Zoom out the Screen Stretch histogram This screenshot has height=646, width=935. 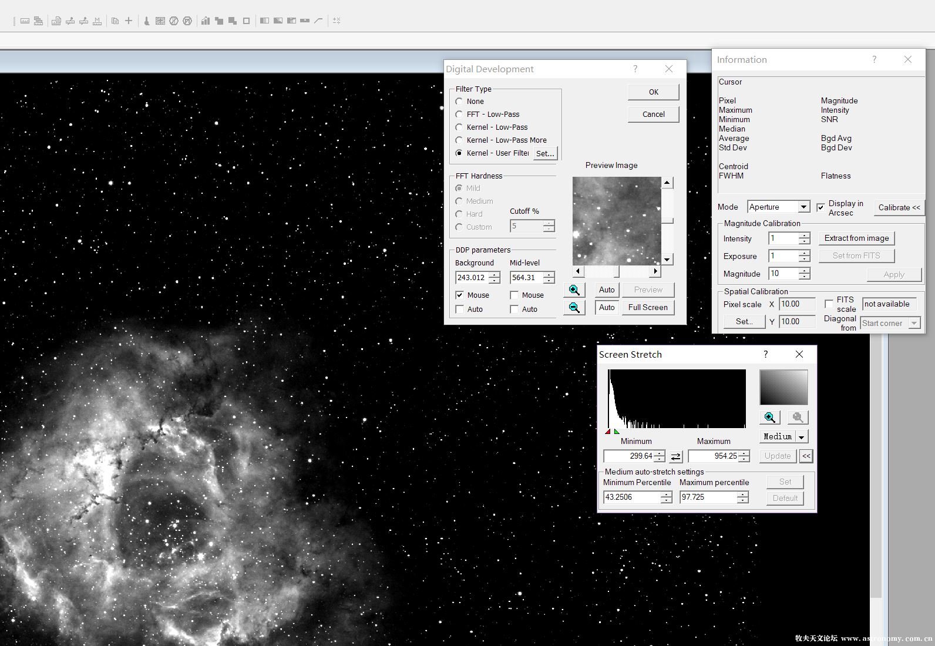coord(797,418)
